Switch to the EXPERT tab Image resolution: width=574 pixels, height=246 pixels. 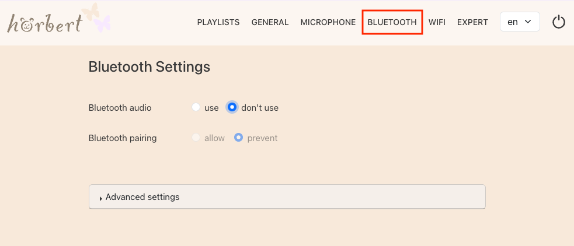(x=472, y=22)
